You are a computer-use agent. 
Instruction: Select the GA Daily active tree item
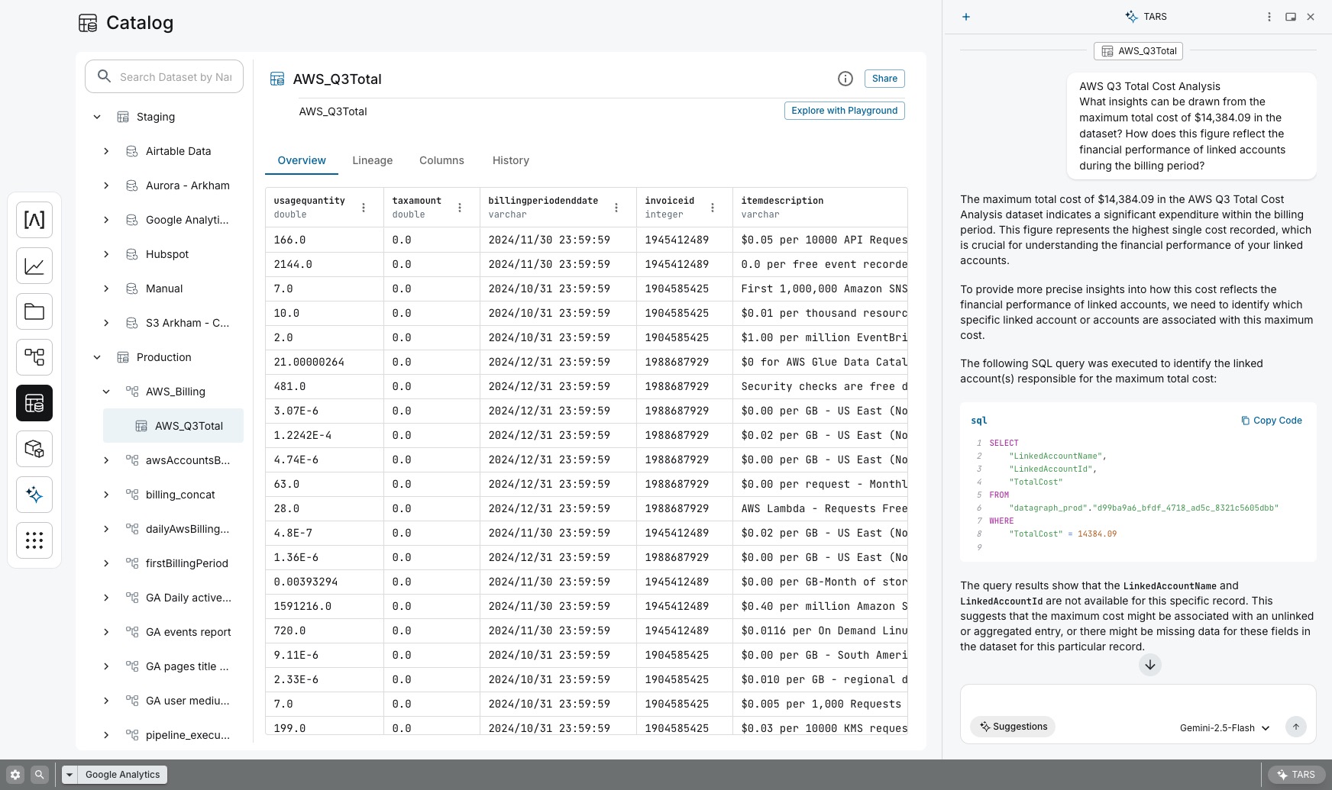click(188, 598)
